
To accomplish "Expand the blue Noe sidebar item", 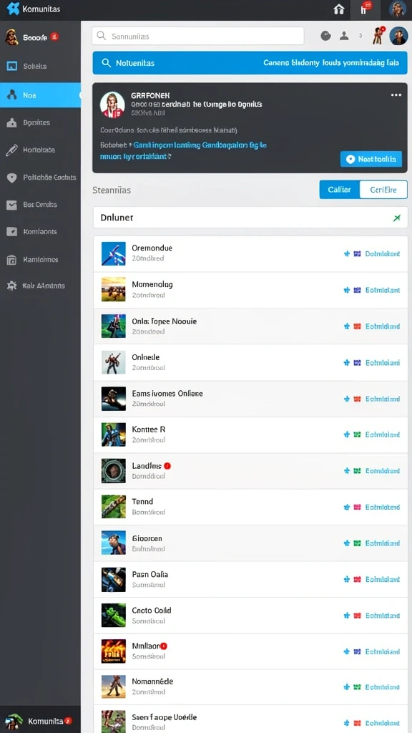I will pos(40,95).
